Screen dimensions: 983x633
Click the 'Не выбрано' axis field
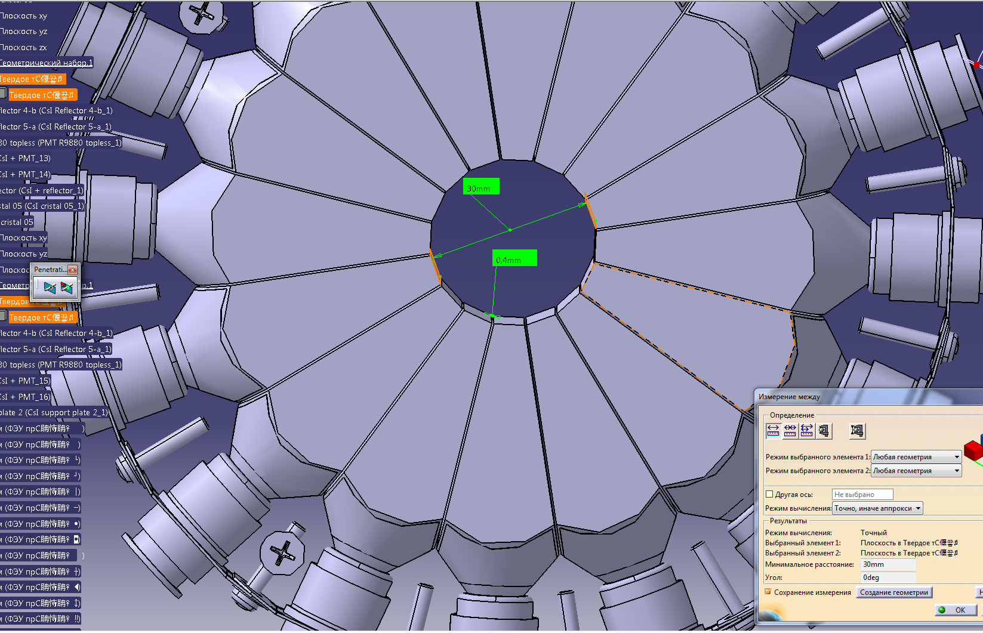(862, 495)
